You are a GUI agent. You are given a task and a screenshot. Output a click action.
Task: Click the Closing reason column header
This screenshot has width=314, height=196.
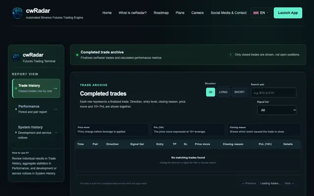coord(233,144)
